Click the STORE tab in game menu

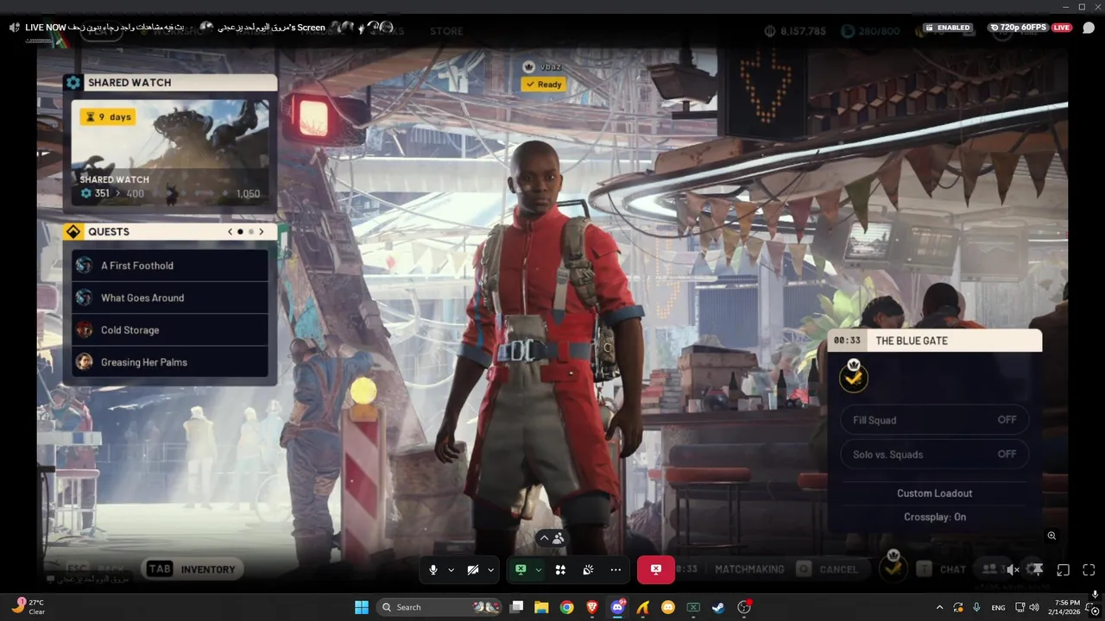[446, 31]
